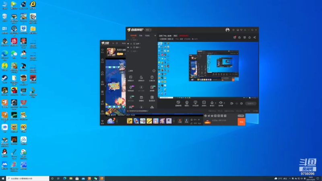Open the streamer avatar thumbnail in the Douyu window

[111, 52]
